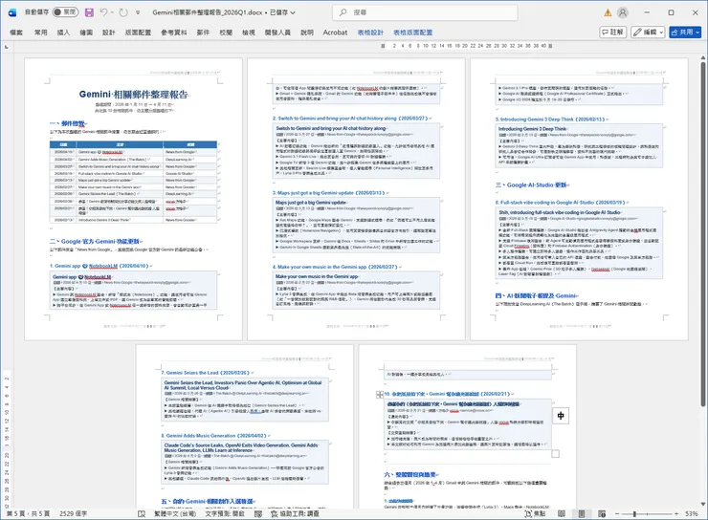
Task: Click the Undo arrow icon
Action: click(106, 12)
